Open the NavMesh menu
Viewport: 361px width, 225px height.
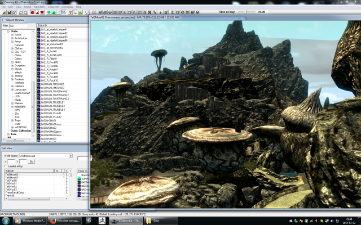coord(39,7)
